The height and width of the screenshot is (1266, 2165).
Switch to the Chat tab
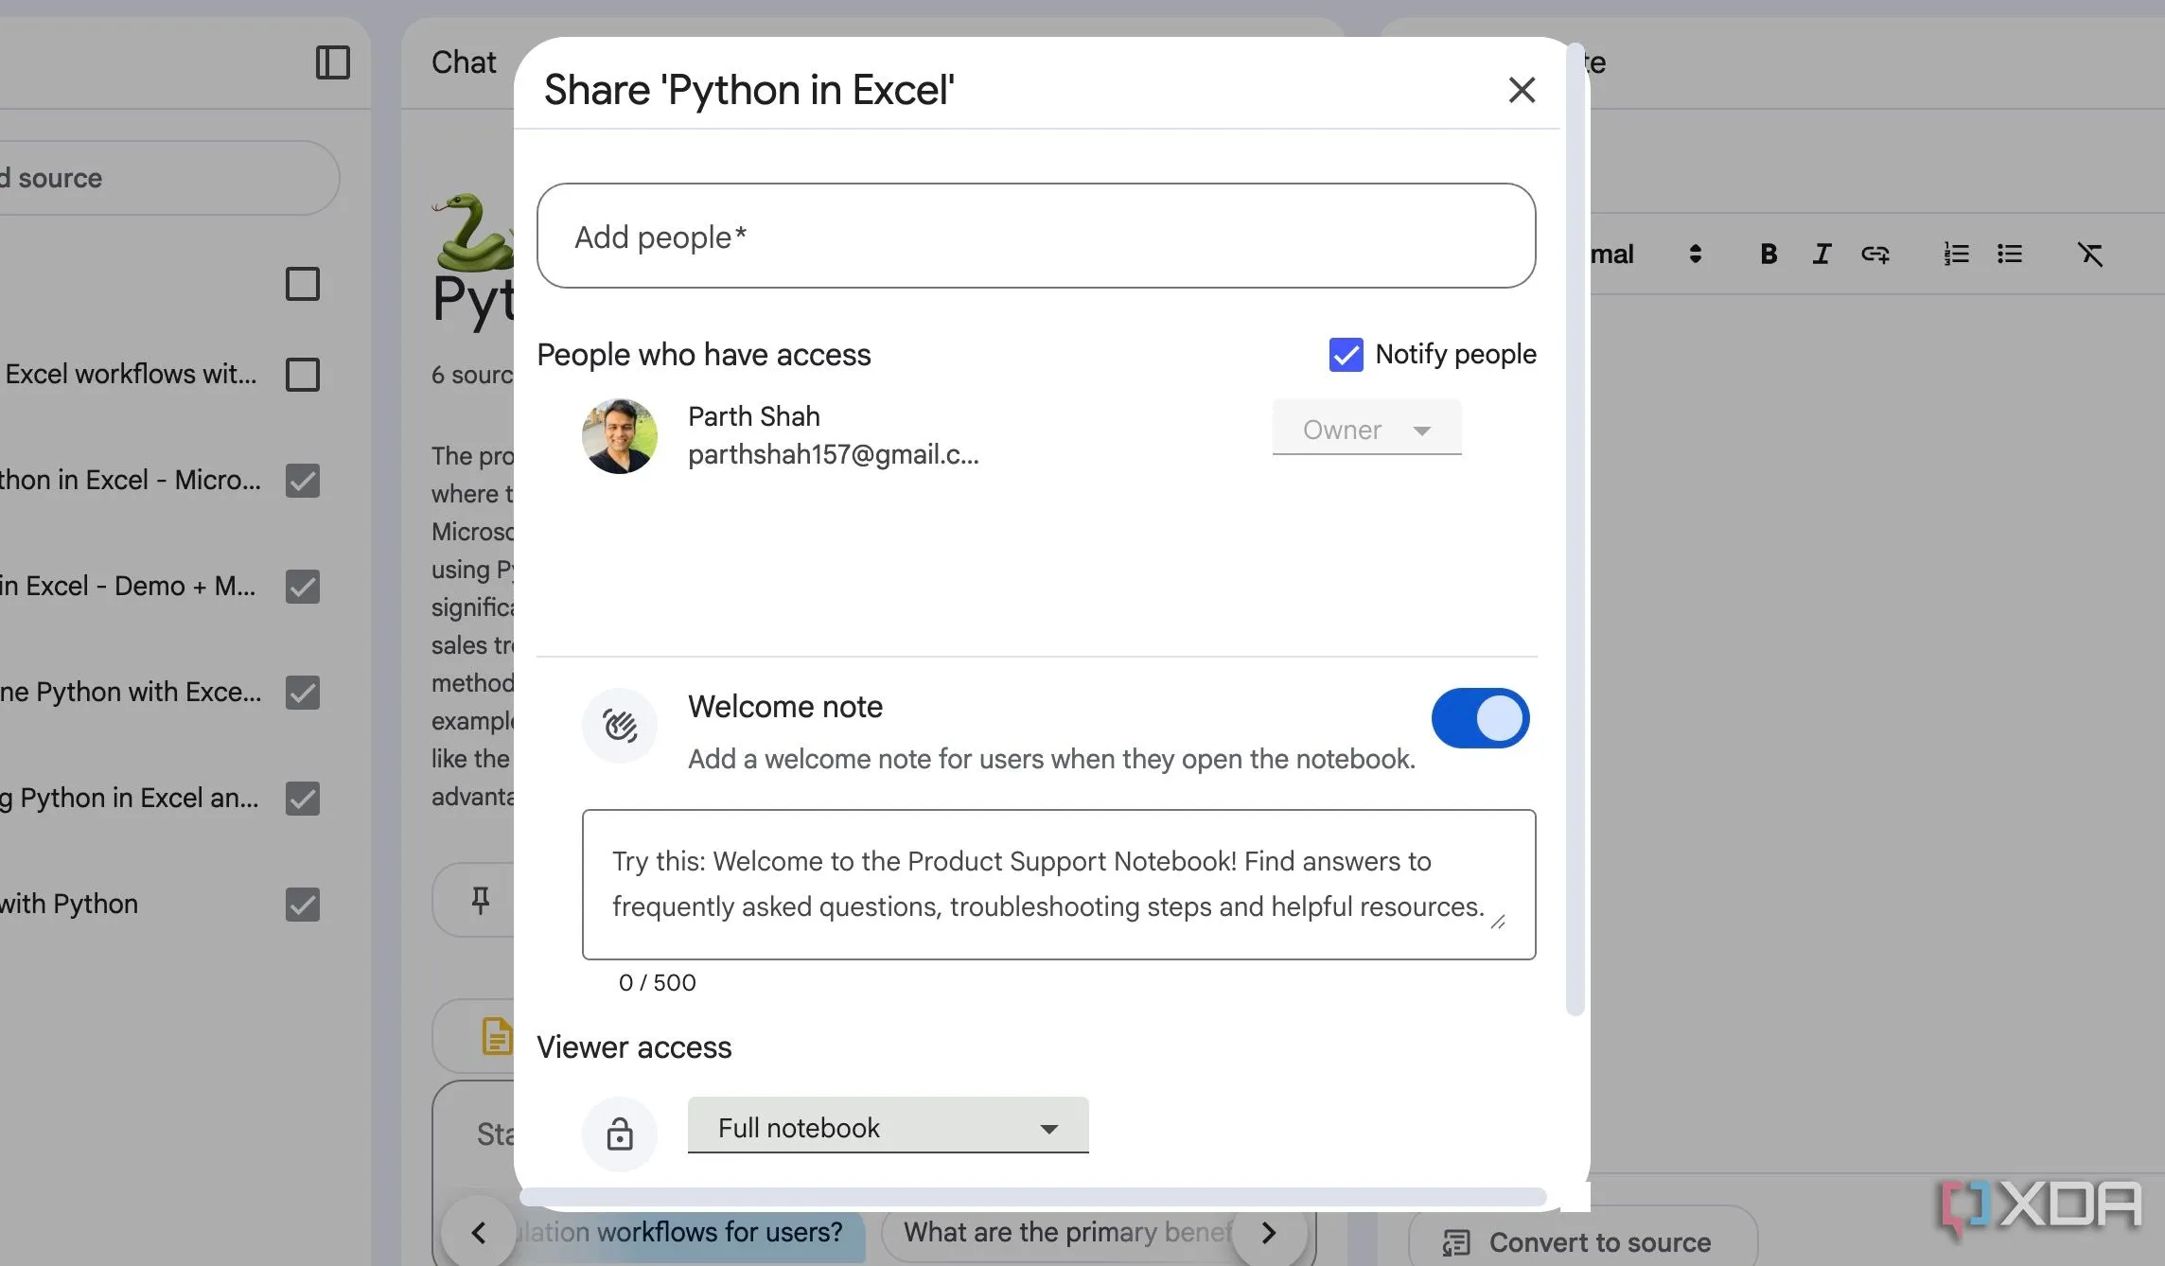point(464,62)
